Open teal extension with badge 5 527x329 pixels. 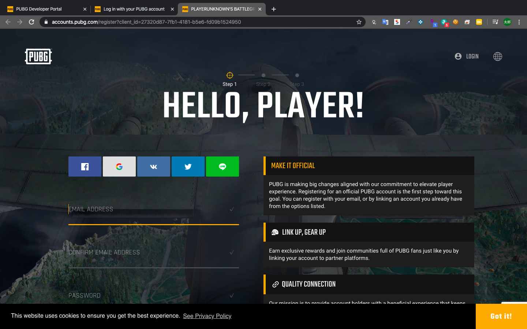pyautogui.click(x=444, y=23)
